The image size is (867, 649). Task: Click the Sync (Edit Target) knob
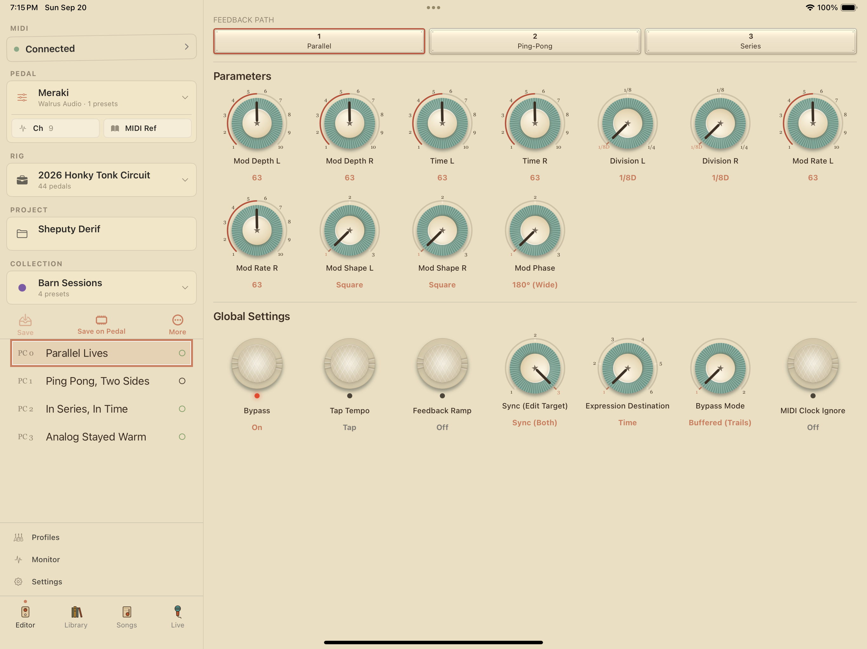[535, 368]
